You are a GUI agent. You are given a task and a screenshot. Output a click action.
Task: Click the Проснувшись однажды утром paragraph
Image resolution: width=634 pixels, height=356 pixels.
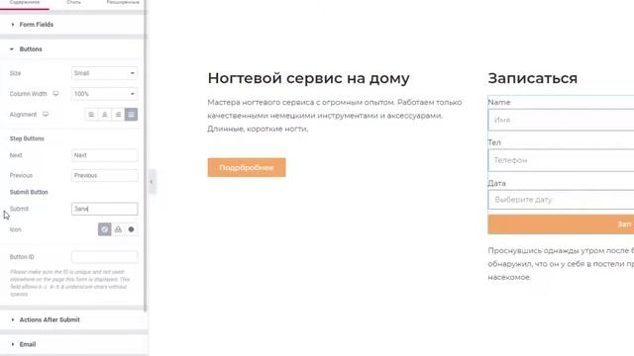click(561, 264)
